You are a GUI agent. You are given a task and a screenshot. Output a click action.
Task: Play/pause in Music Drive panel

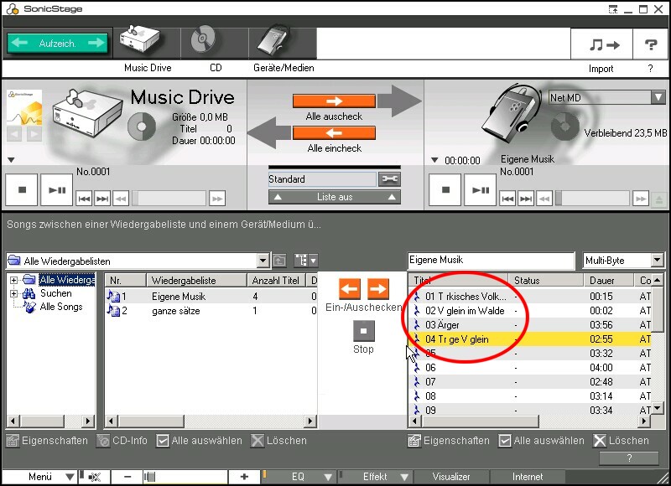56,189
